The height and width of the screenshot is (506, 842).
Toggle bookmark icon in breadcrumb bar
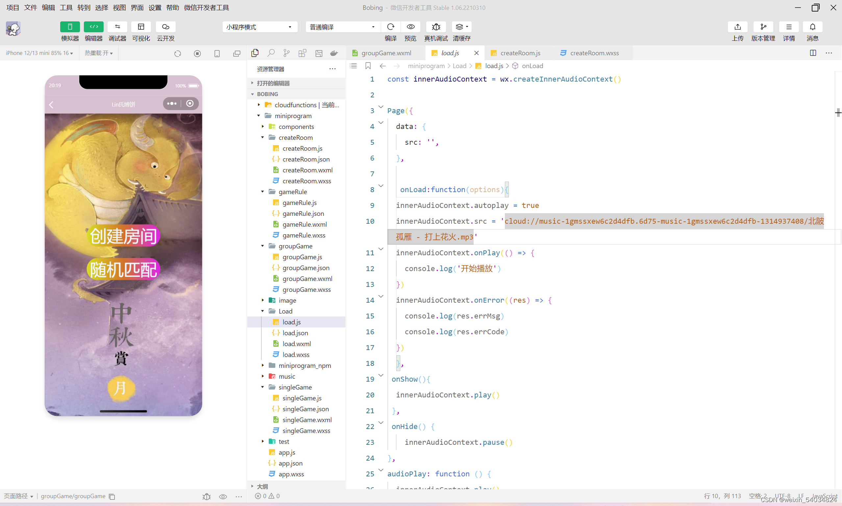(x=368, y=66)
